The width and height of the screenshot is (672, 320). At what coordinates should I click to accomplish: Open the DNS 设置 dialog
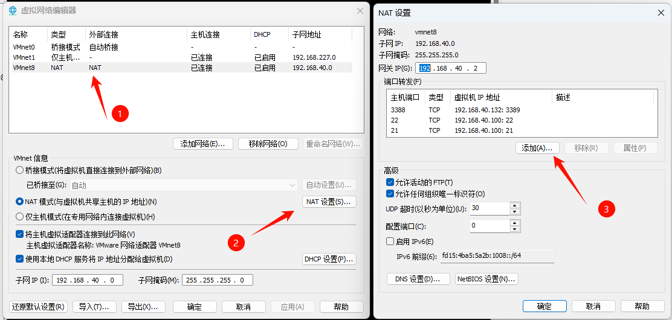[x=418, y=279]
